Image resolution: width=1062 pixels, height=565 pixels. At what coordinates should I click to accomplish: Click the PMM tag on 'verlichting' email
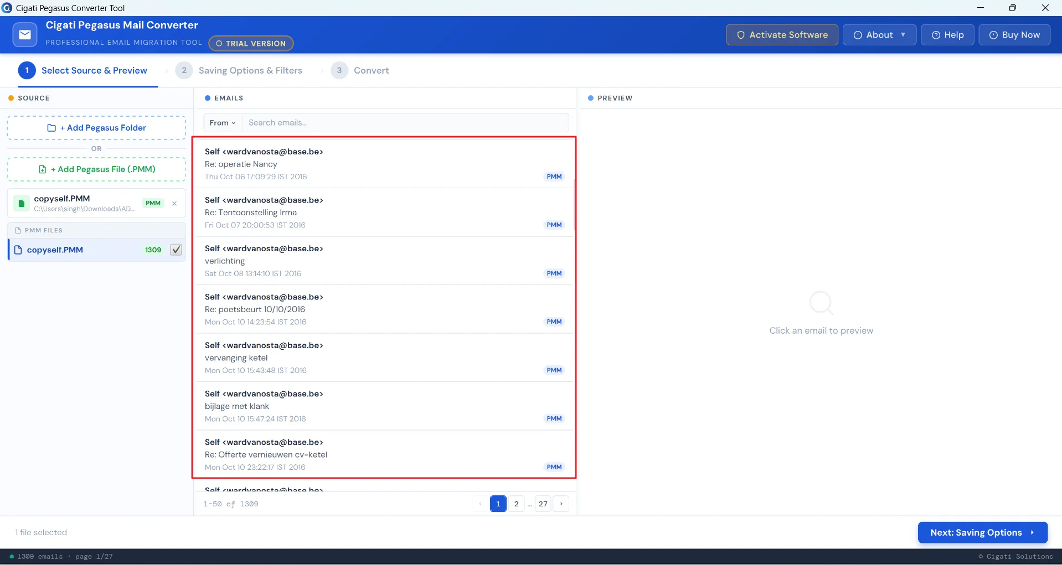(554, 273)
